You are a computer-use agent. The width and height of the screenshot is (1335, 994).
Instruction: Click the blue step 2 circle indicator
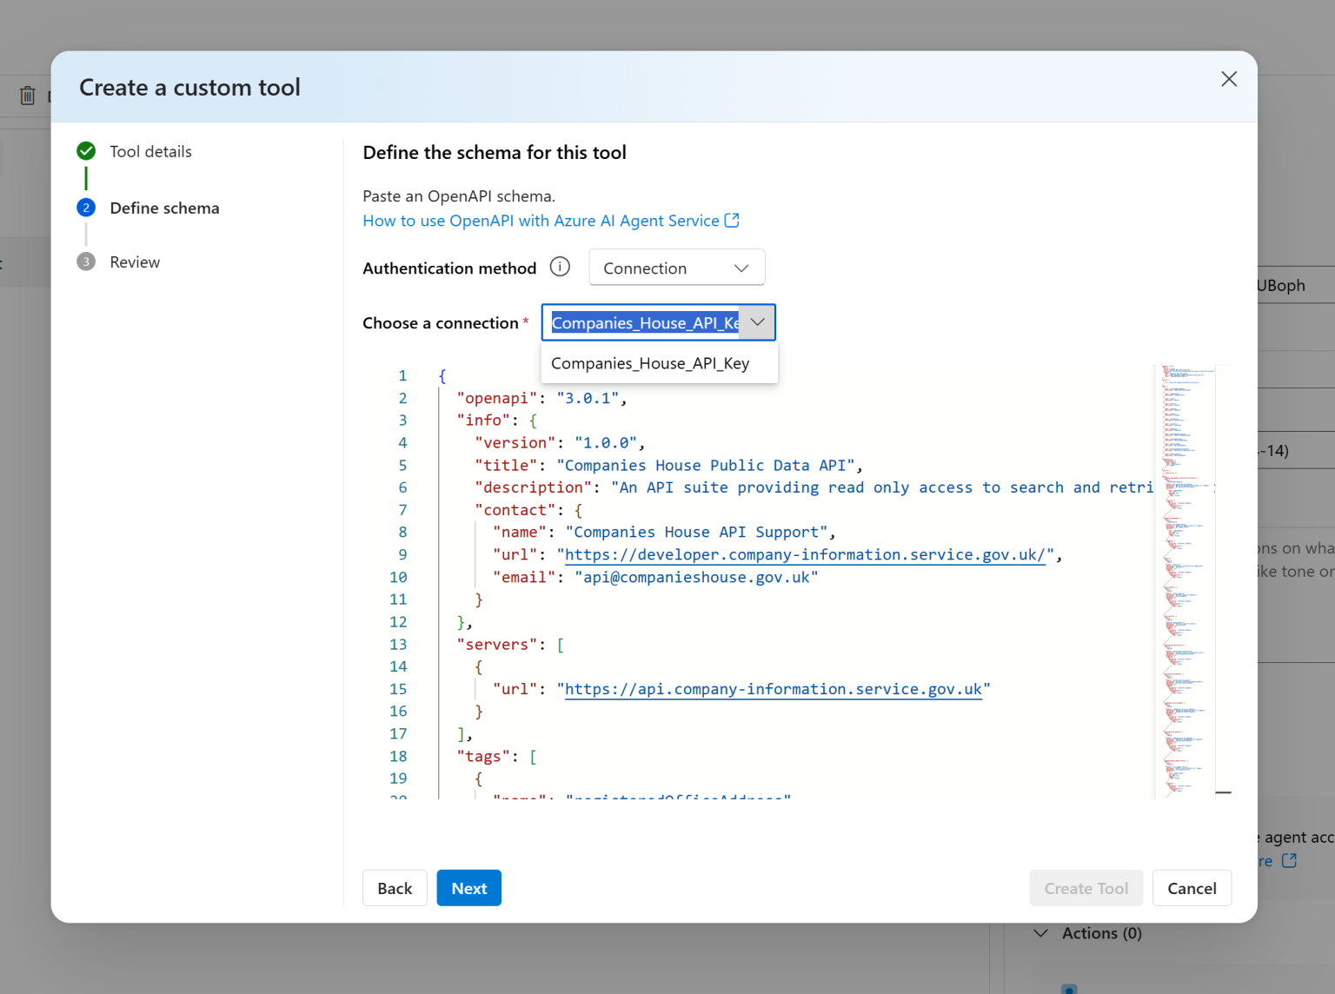coord(85,208)
